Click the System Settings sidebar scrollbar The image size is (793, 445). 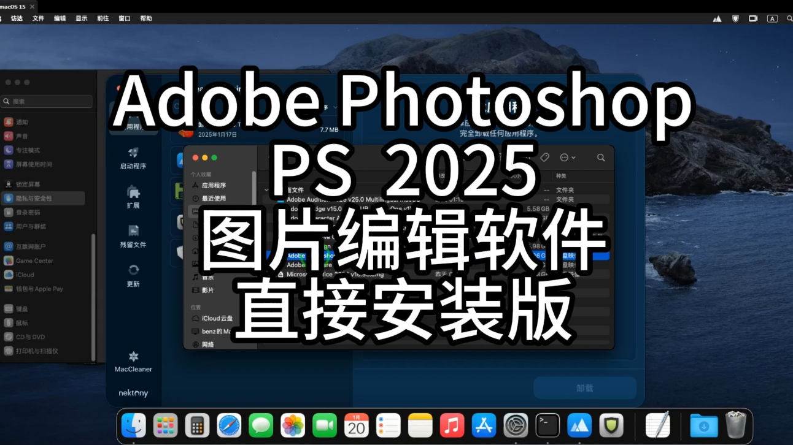click(93, 297)
